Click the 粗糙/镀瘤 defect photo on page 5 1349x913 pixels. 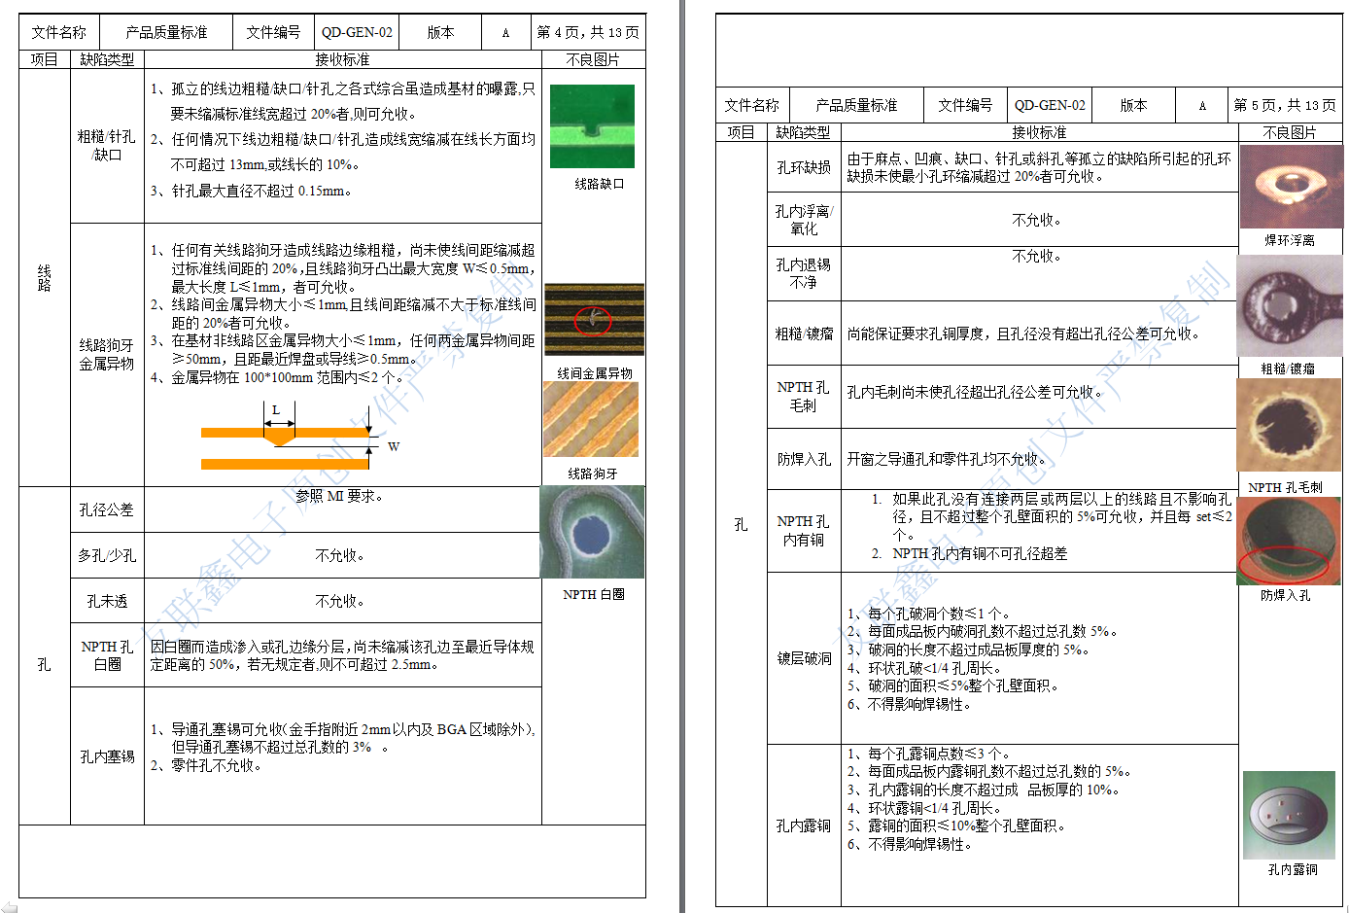point(1289,306)
